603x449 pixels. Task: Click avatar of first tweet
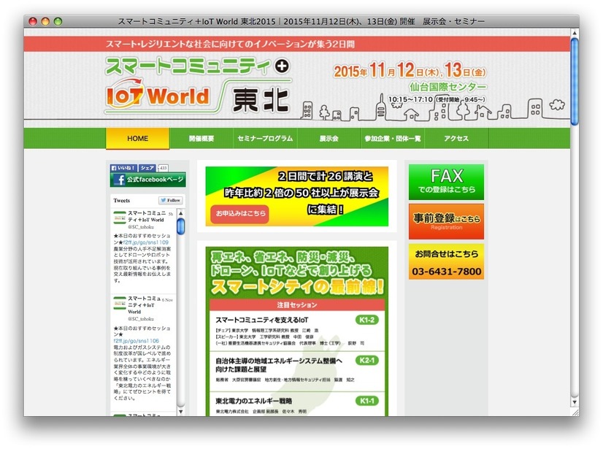(x=120, y=218)
